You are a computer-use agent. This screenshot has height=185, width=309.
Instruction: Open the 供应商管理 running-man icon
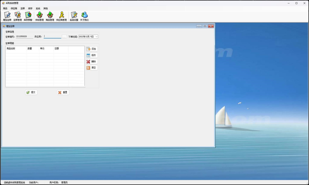coord(61,16)
